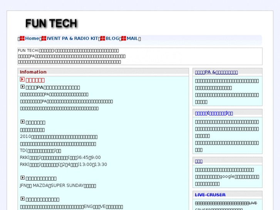The width and height of the screenshot is (280, 210).
Task: Select the text line ending 6:45-9:00
Action: pos(60,158)
